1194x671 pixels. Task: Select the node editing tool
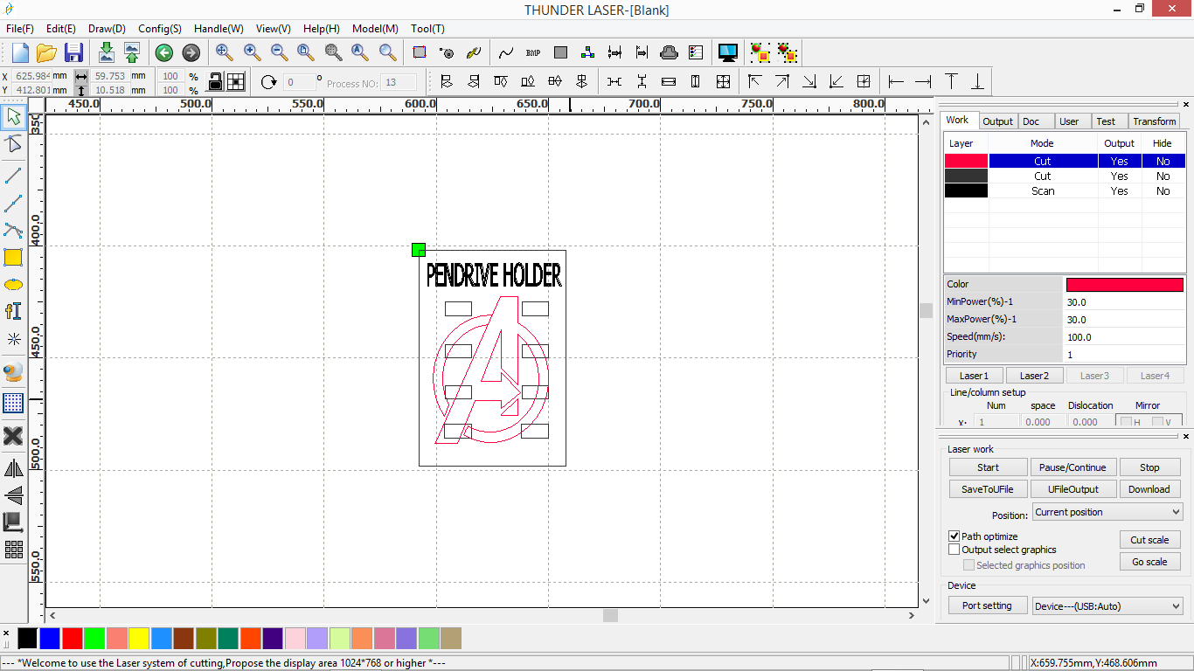click(13, 144)
